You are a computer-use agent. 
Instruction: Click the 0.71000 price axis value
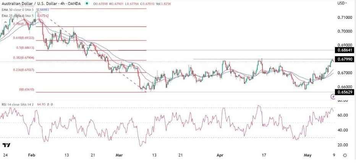345,18
